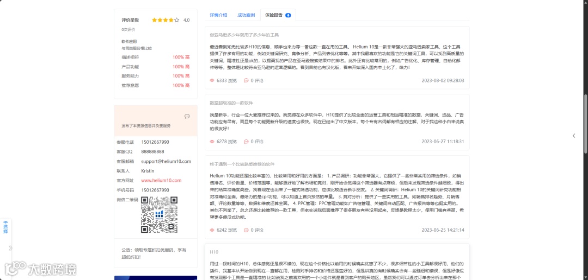Click the 客服QQ number 888888888
Screen dimensions: 588x280
[x=152, y=152]
